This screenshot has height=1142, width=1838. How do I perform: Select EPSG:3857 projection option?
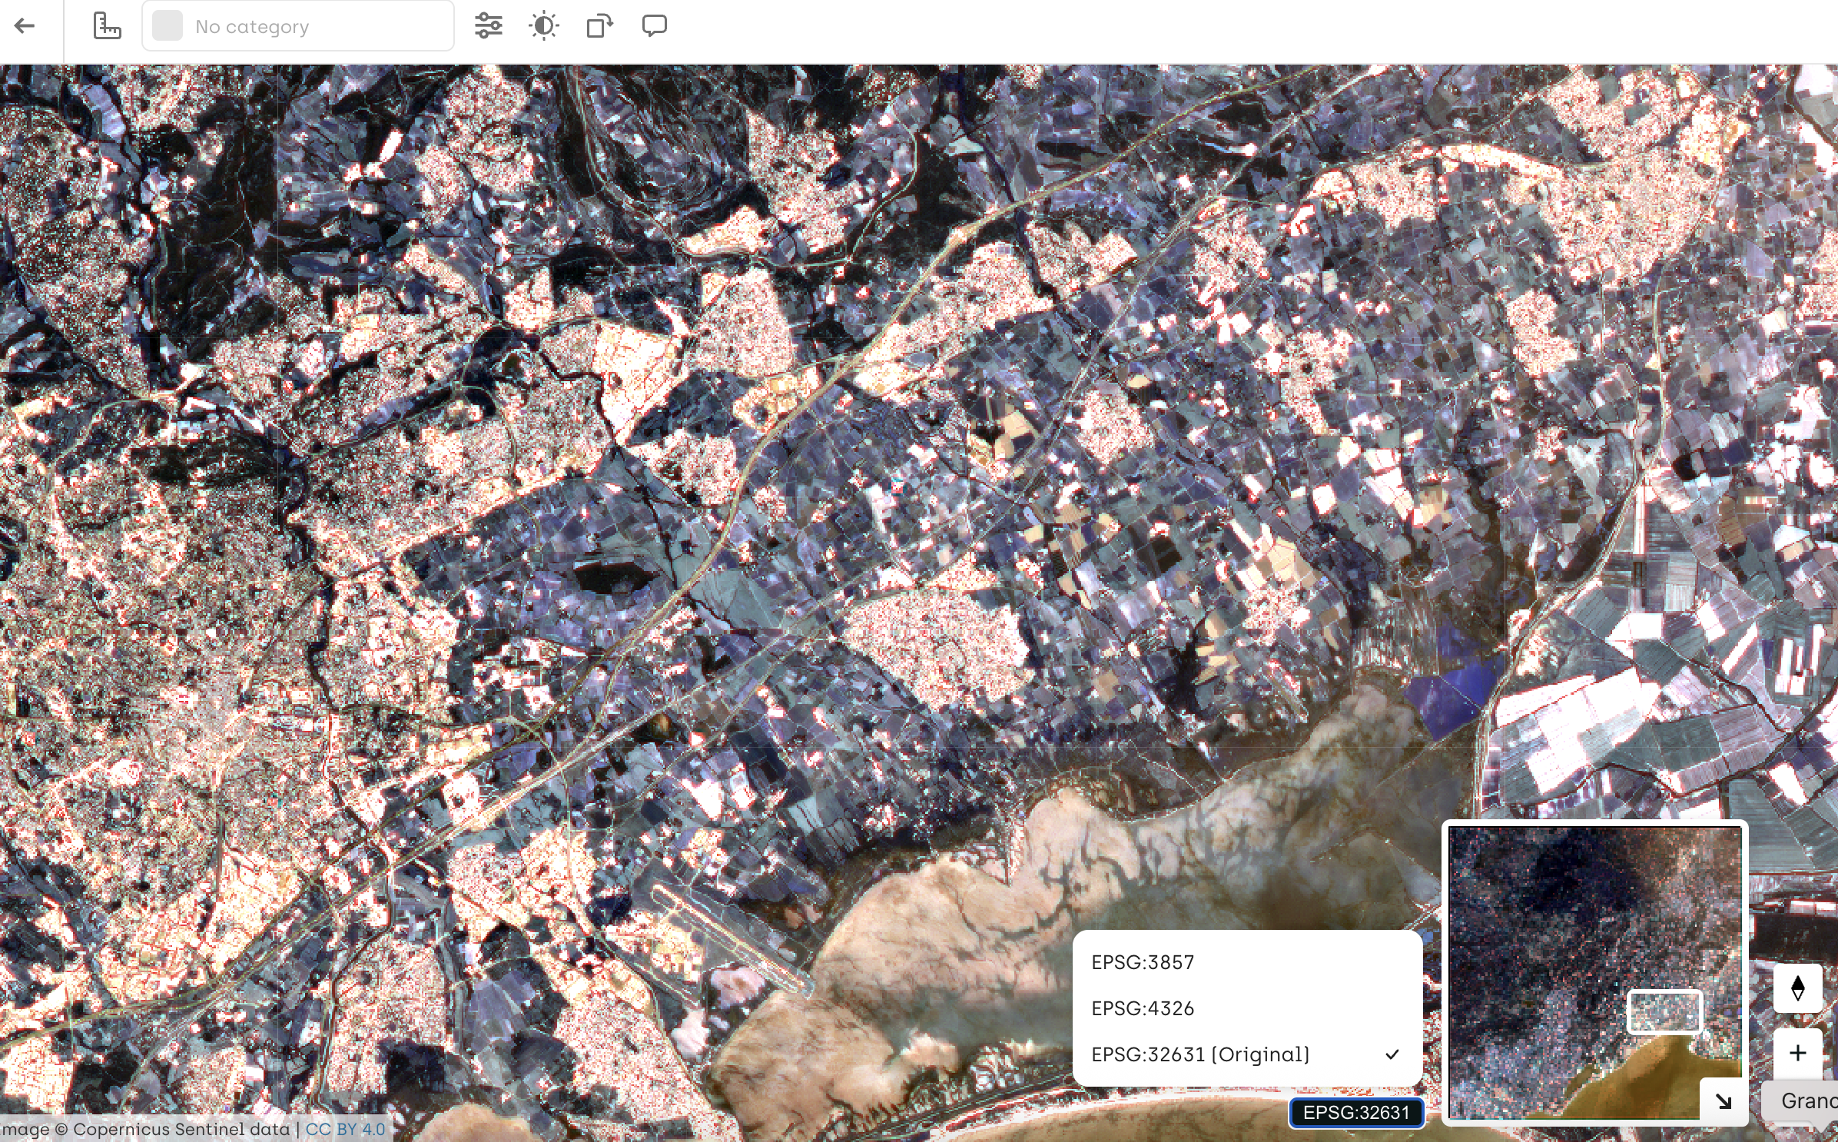[1143, 962]
